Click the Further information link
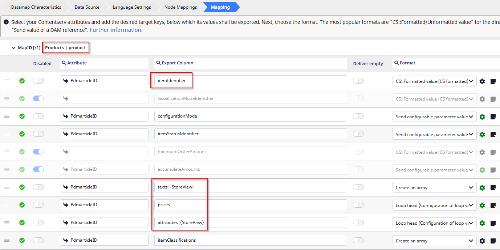500x250 pixels. [115, 30]
